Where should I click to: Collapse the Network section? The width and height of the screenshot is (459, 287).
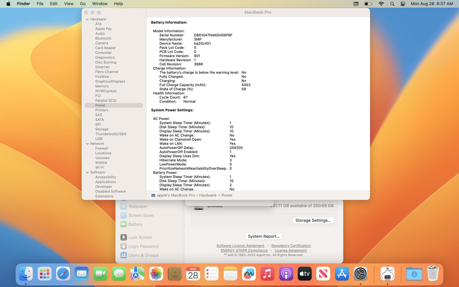(x=87, y=143)
